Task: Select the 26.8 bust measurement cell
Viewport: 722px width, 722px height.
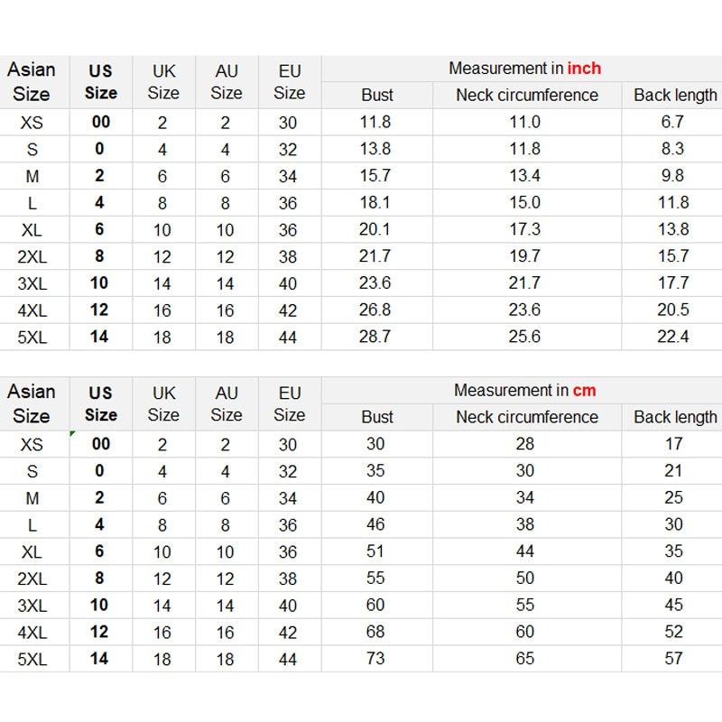Action: tap(375, 310)
